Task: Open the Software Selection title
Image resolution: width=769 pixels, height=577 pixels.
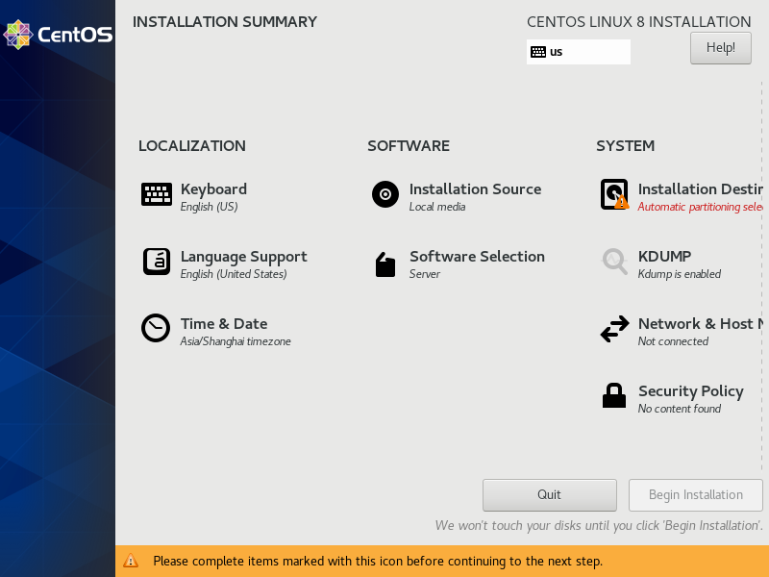Action: tap(477, 256)
